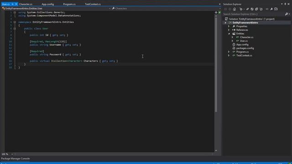Click the C# project icon beside EntityFrameworkIntro
Image resolution: width=292 pixels, height=164 pixels.
[x=230, y=23]
